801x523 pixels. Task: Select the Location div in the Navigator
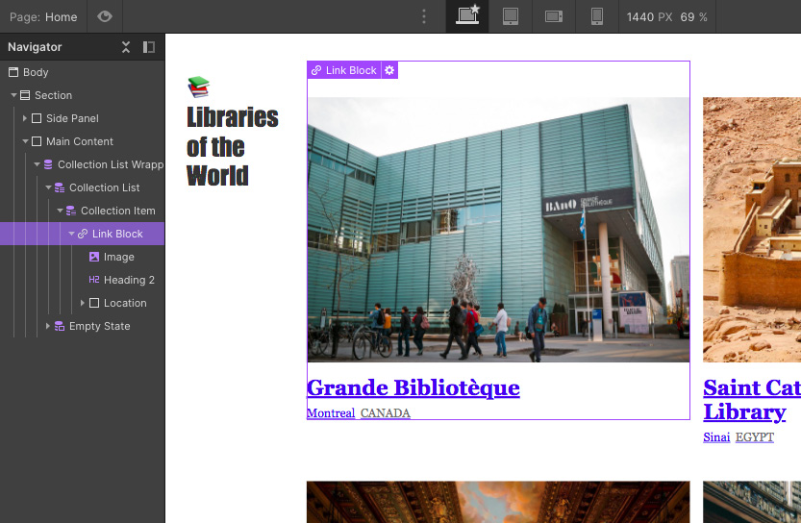click(x=125, y=303)
